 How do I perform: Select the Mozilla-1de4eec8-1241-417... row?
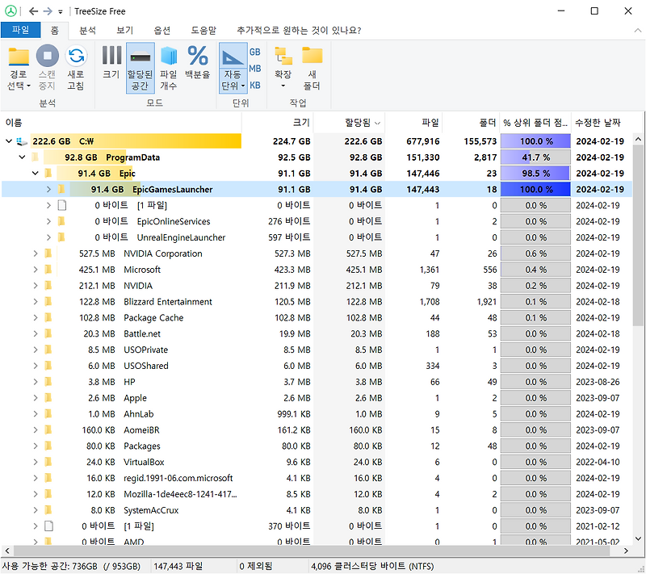tap(317, 494)
